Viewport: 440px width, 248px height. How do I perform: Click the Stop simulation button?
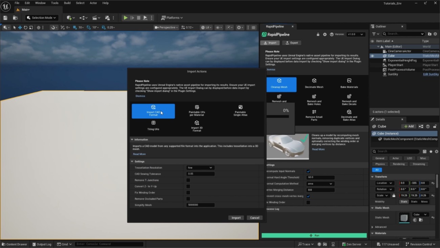click(138, 18)
